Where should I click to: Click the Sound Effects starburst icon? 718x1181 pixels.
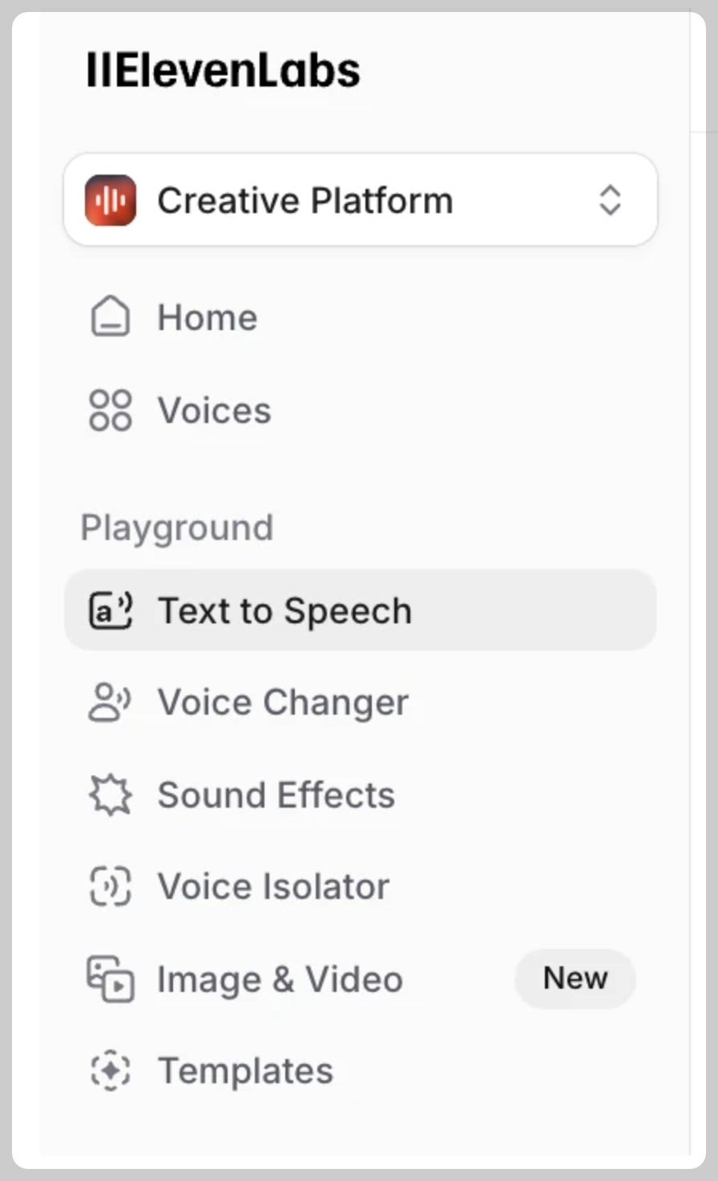point(110,796)
